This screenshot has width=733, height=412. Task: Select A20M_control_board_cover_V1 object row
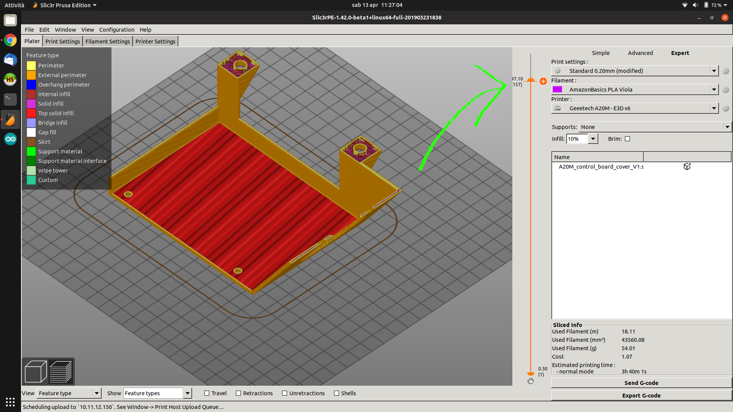641,167
